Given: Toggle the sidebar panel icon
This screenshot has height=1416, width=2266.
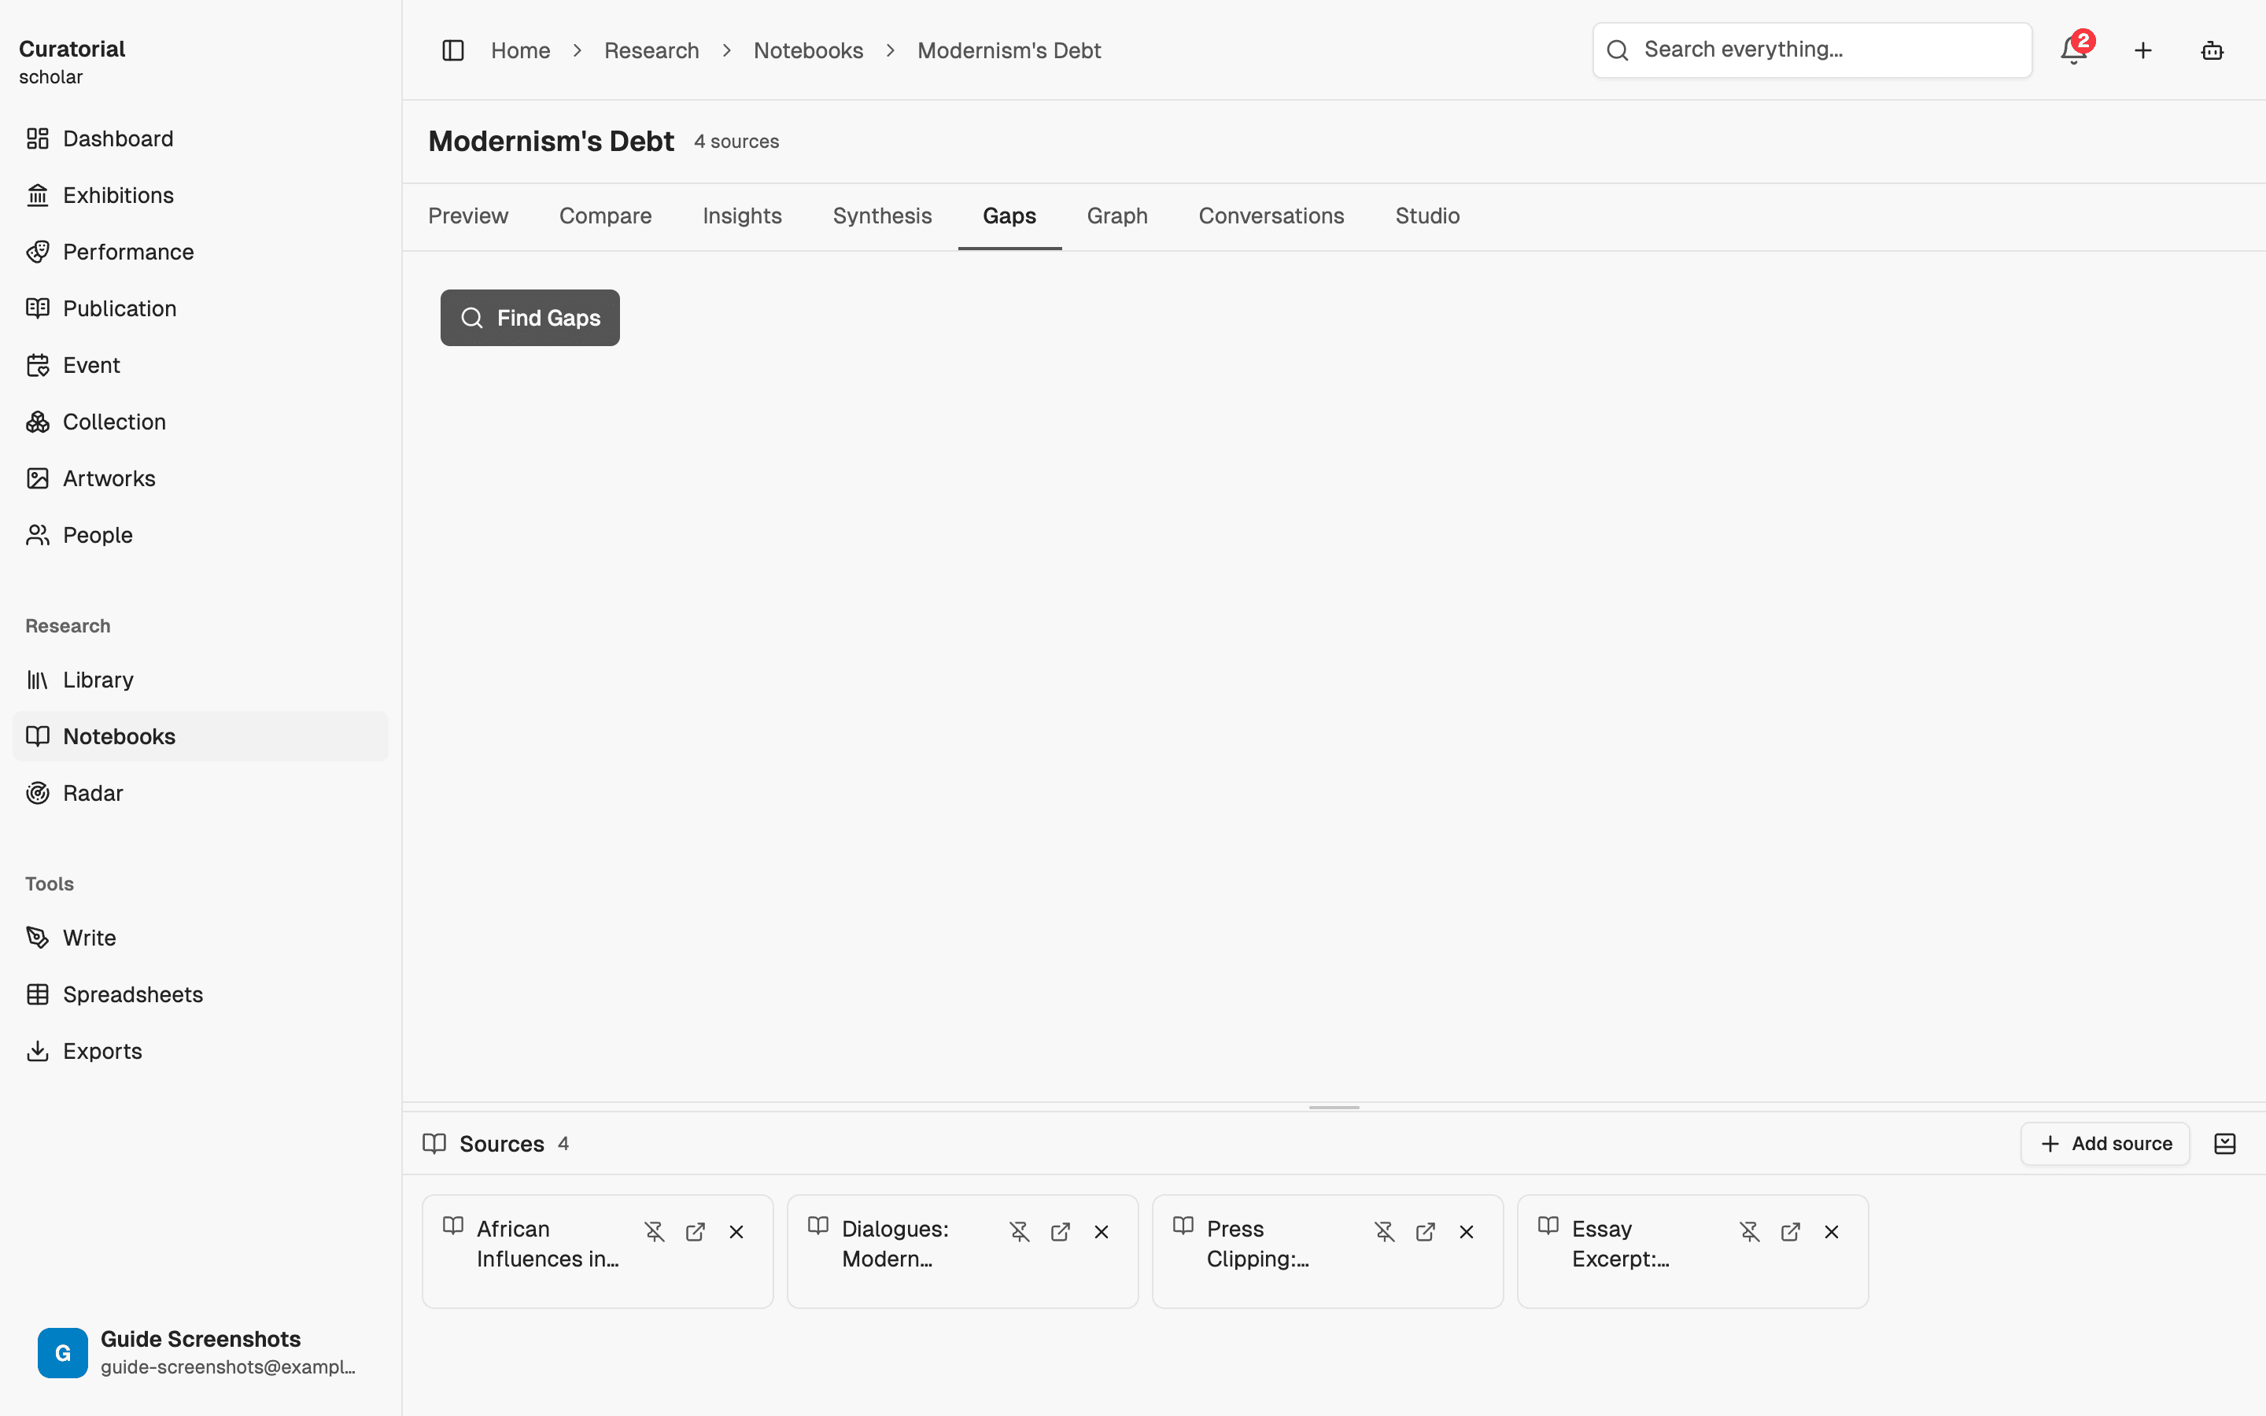Looking at the screenshot, I should tap(453, 50).
